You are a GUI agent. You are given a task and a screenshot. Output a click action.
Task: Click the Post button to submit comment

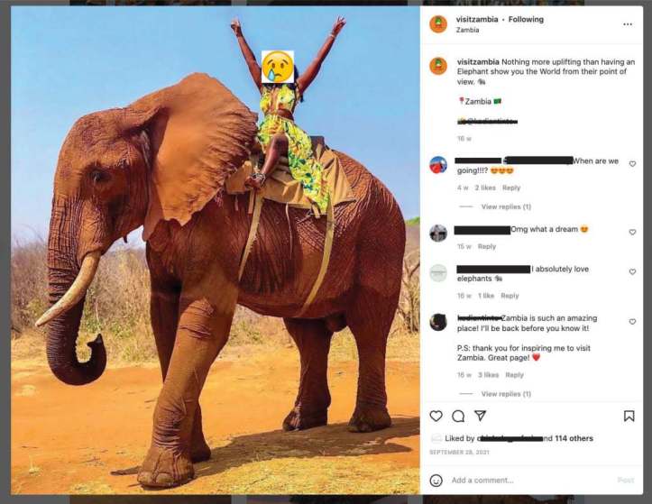click(x=626, y=480)
